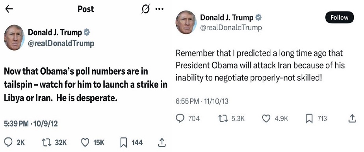
Task: Click the reply icon with 2K count
Action: (x=8, y=142)
